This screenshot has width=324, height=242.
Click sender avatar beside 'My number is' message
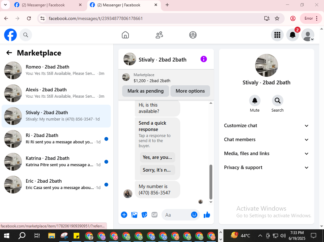[128, 194]
